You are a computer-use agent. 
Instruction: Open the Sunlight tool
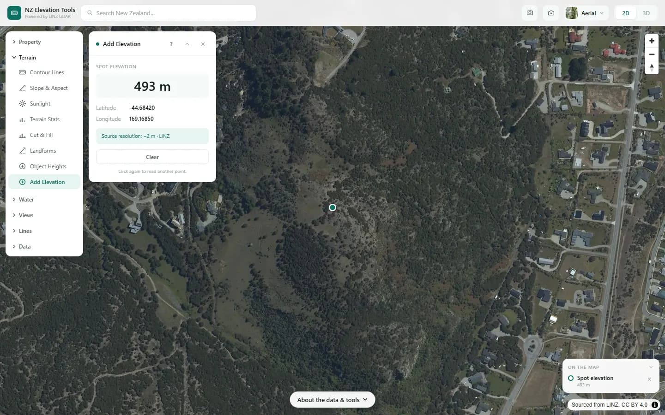pos(44,104)
